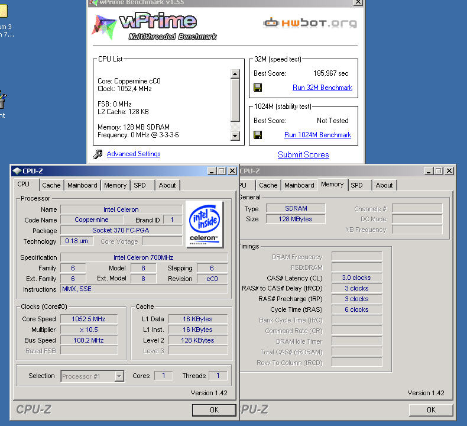467x426 pixels.
Task: Click Submit Scores link
Action: 303,154
